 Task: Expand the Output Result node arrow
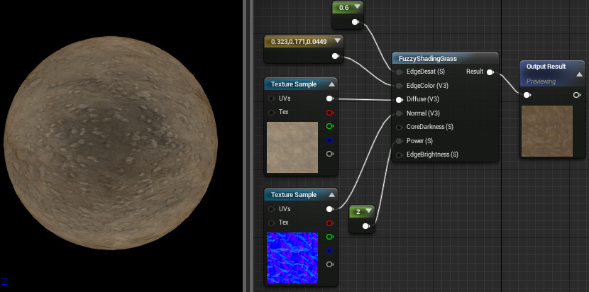(x=579, y=73)
